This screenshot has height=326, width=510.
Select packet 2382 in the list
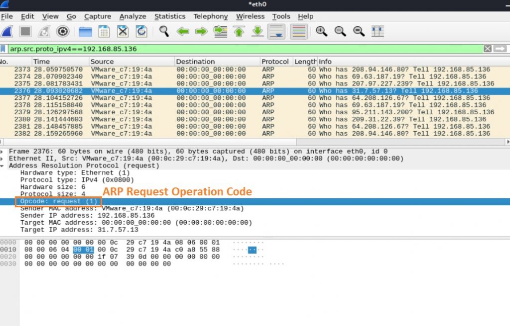point(255,134)
